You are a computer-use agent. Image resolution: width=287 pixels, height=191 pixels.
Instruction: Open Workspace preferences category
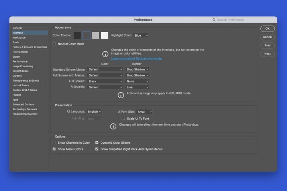(x=30, y=37)
